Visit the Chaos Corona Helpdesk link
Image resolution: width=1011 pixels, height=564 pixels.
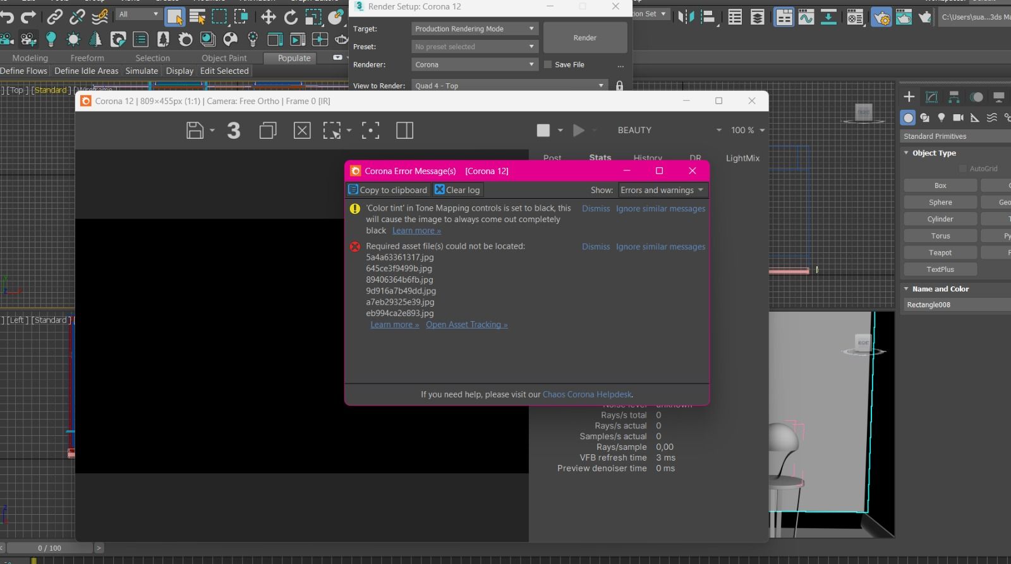point(587,394)
